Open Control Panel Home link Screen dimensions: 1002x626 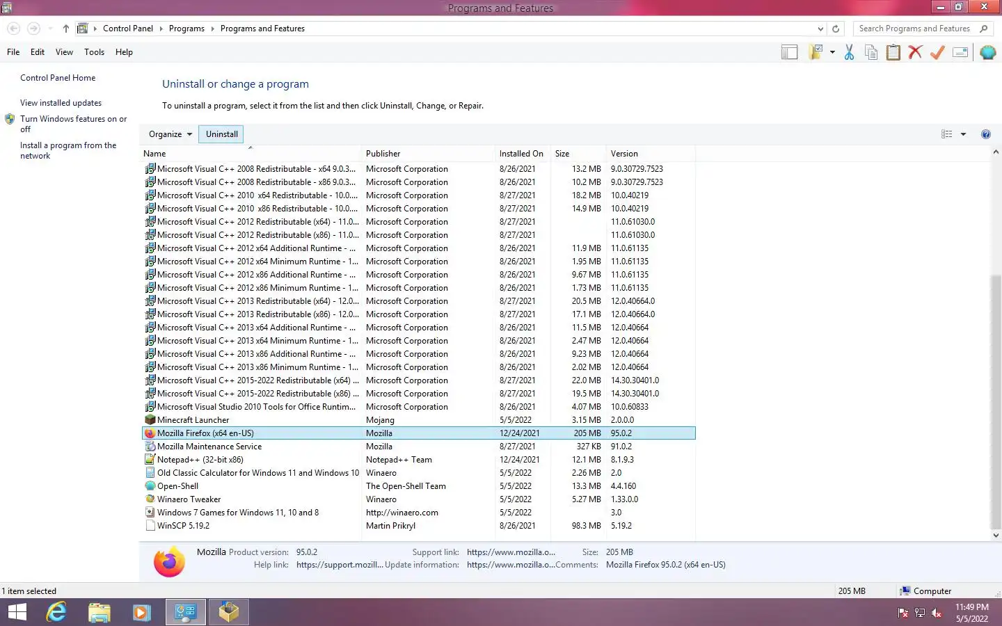tap(58, 78)
